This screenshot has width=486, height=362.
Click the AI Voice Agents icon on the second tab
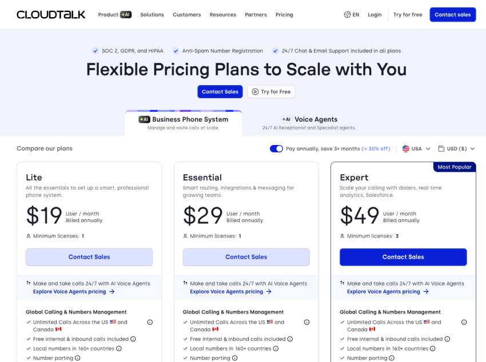(285, 119)
